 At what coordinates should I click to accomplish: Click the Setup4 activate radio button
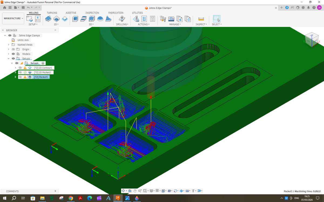(43, 63)
